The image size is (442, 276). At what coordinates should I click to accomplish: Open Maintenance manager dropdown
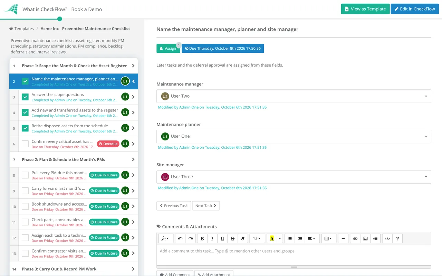pyautogui.click(x=294, y=96)
